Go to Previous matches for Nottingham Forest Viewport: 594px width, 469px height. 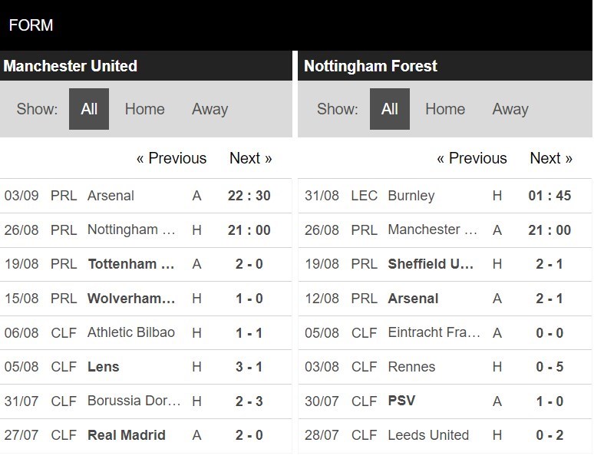point(472,158)
